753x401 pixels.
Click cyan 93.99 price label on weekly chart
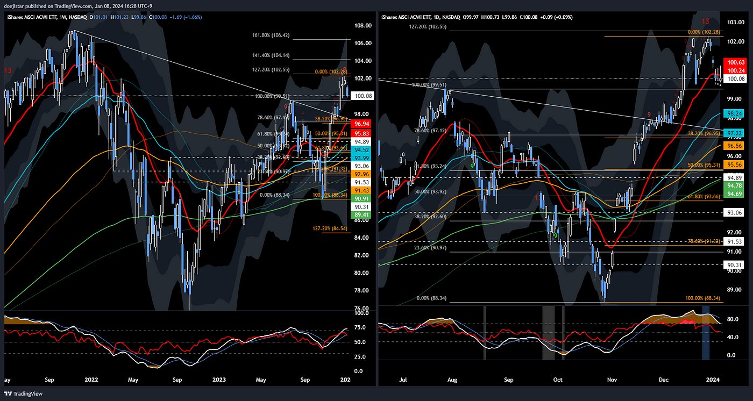[x=361, y=157]
